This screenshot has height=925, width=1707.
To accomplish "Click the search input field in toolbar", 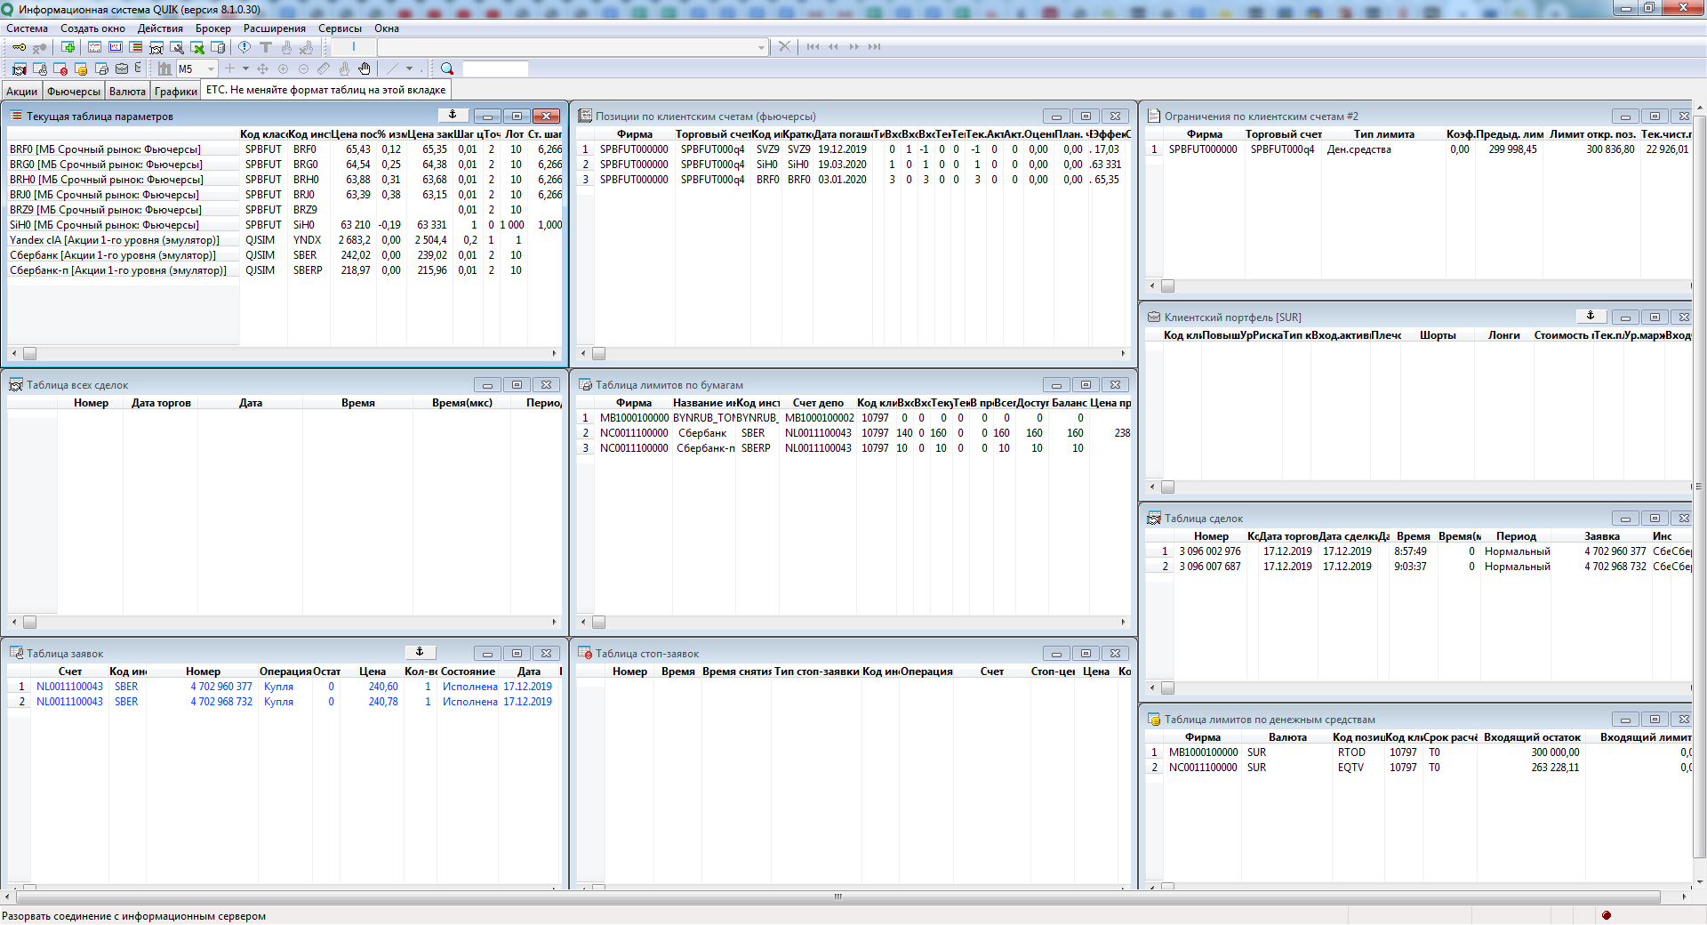I will (495, 69).
